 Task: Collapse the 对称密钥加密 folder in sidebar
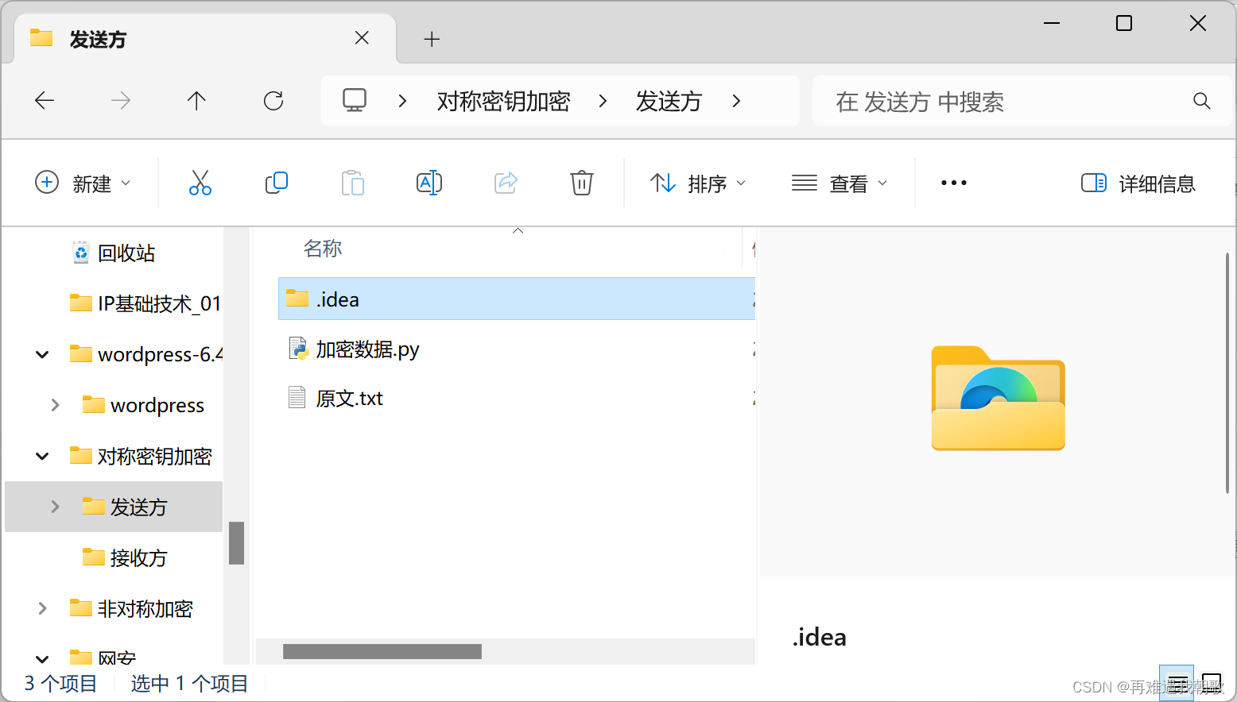(41, 456)
